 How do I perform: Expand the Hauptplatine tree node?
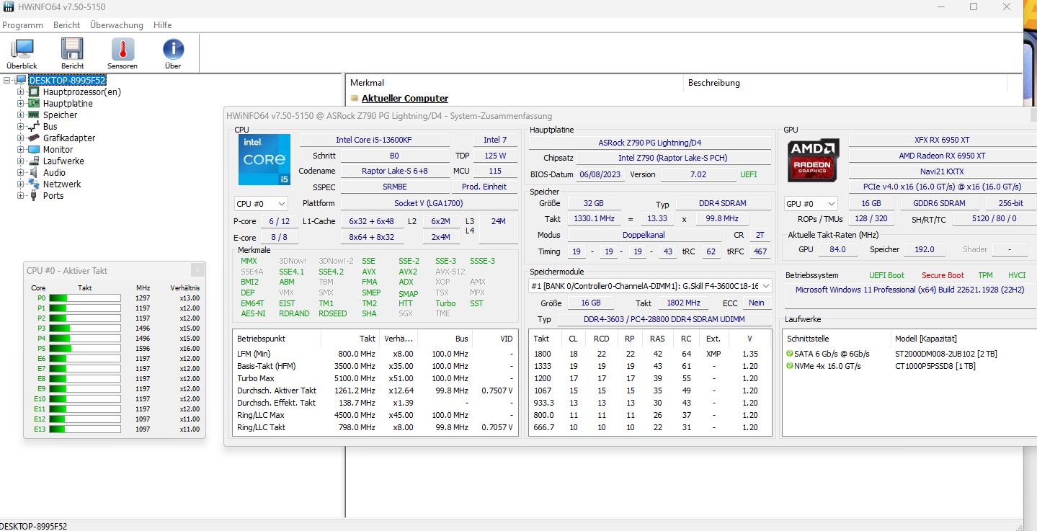click(x=21, y=104)
